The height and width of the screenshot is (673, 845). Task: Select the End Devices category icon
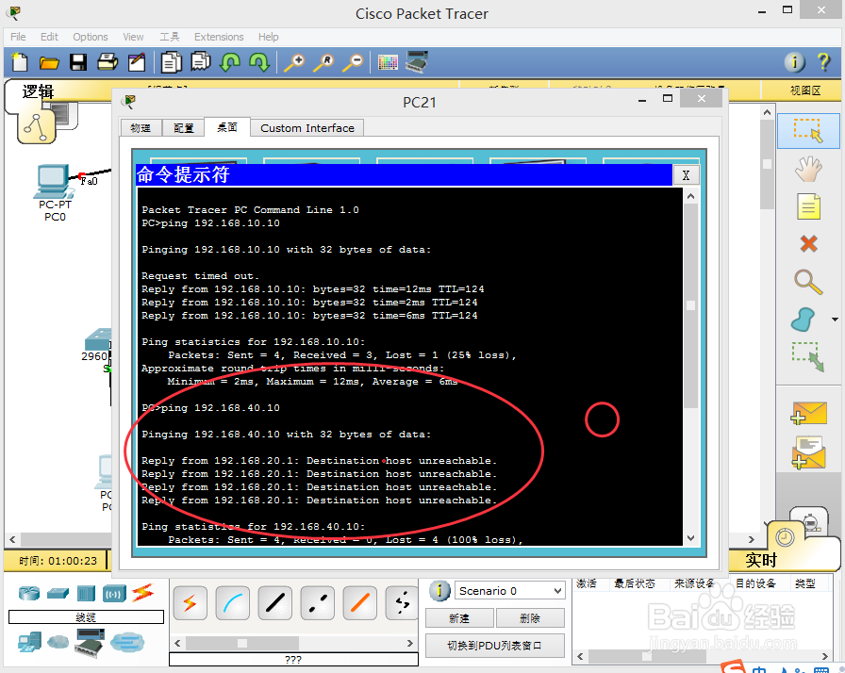coord(29,643)
